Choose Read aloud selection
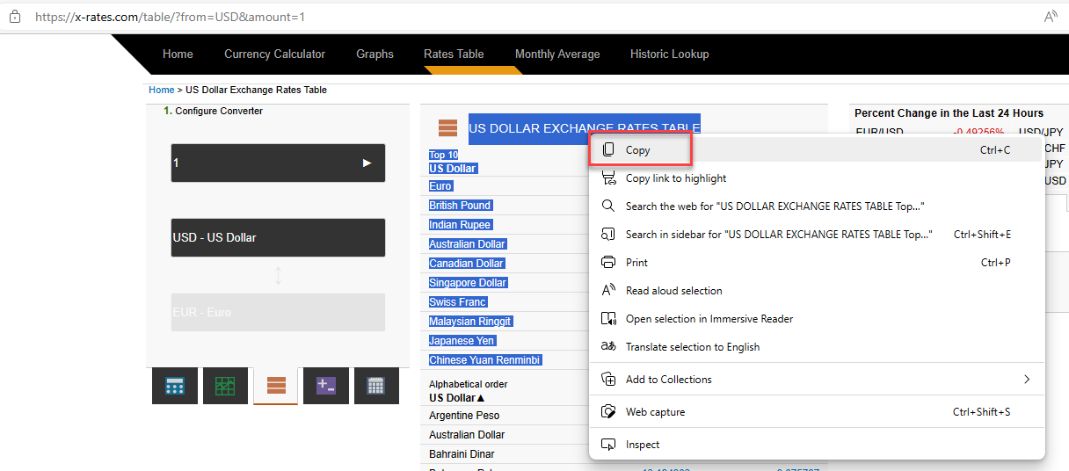 pyautogui.click(x=817, y=291)
